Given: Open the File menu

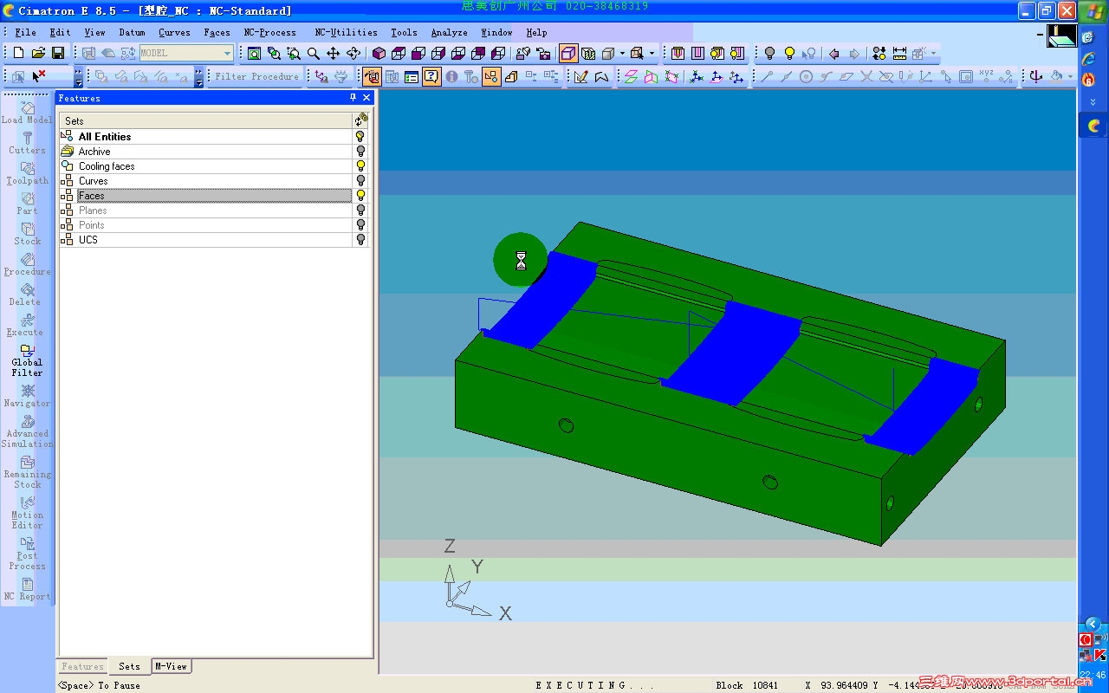Looking at the screenshot, I should click(x=26, y=32).
